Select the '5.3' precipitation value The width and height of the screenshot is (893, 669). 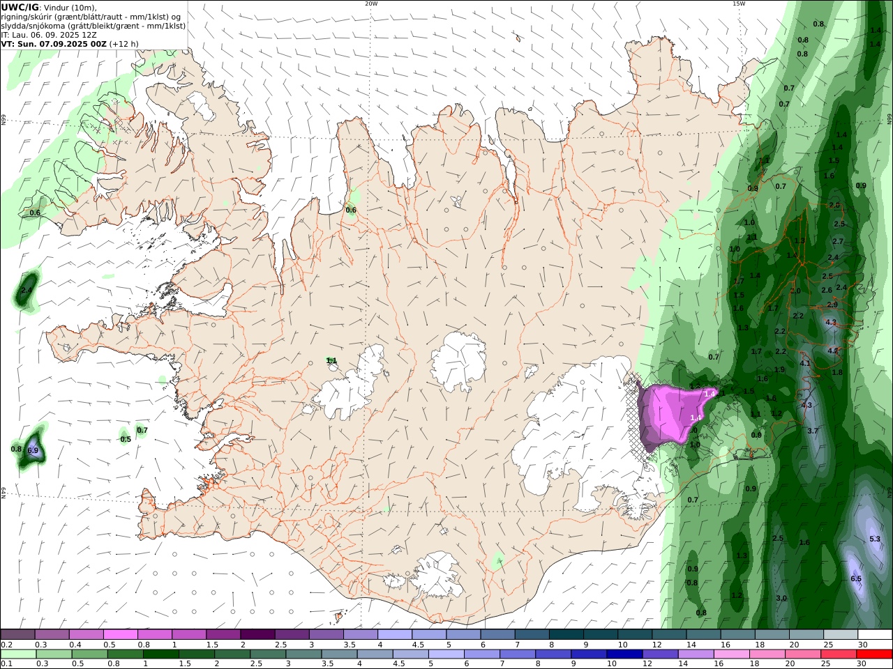click(x=875, y=539)
